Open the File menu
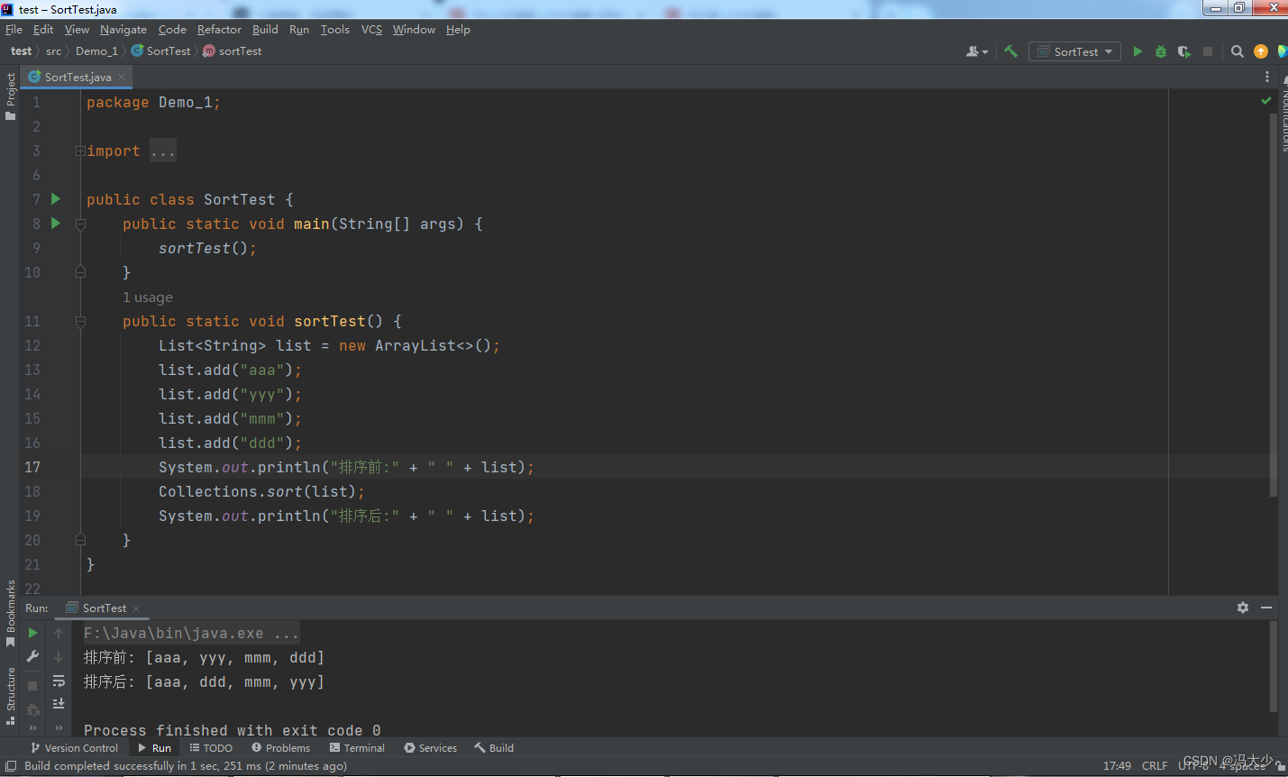 point(14,29)
